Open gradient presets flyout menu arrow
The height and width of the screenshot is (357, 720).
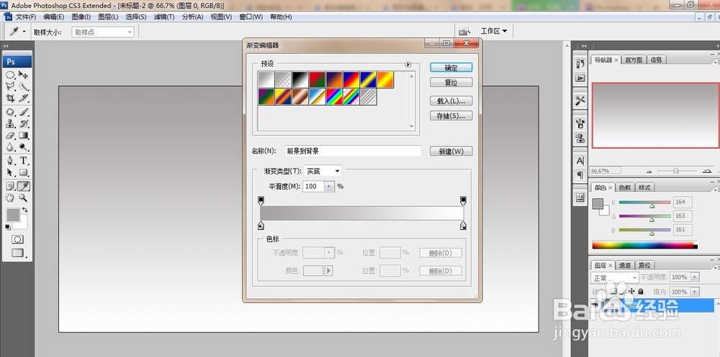[x=408, y=64]
